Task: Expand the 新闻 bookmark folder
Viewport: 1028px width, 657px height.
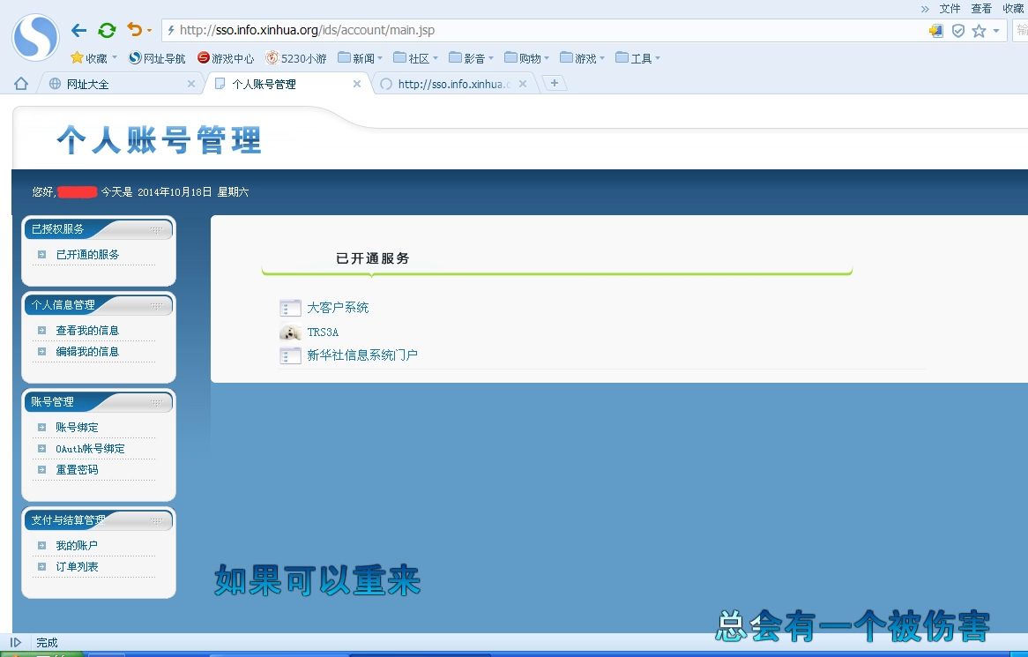Action: 360,58
